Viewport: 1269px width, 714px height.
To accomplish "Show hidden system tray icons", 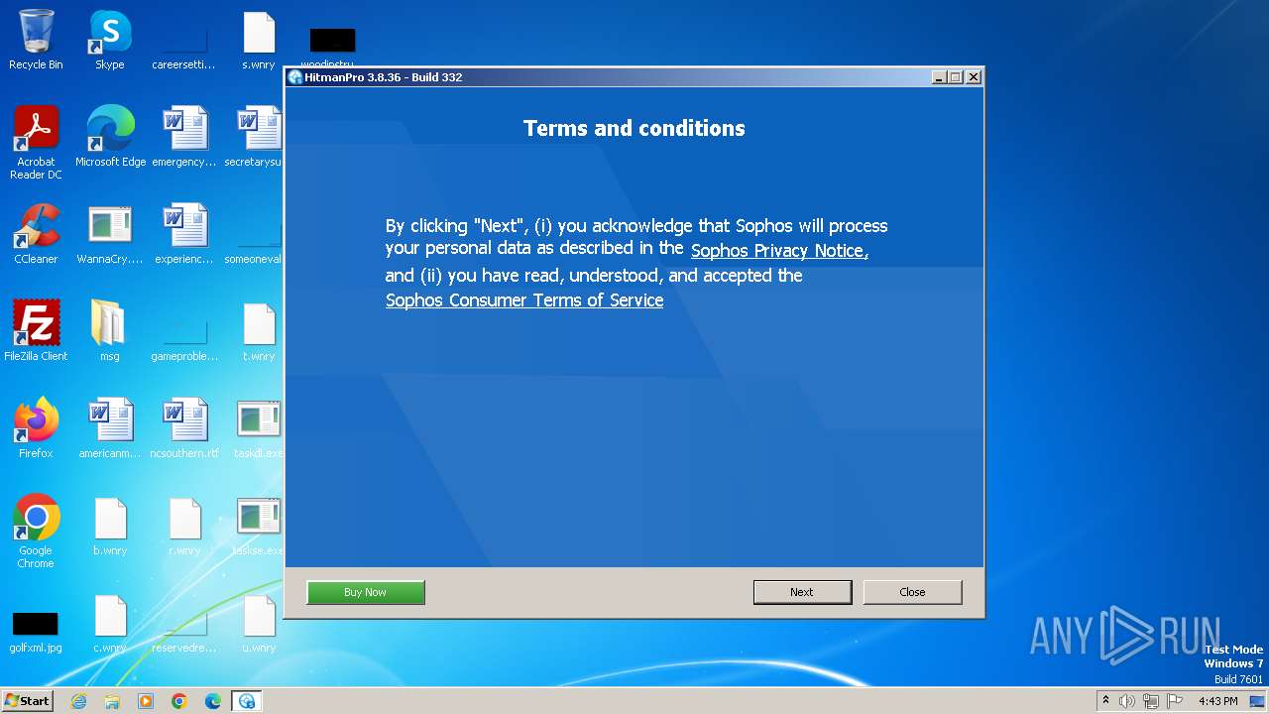I will (1105, 701).
